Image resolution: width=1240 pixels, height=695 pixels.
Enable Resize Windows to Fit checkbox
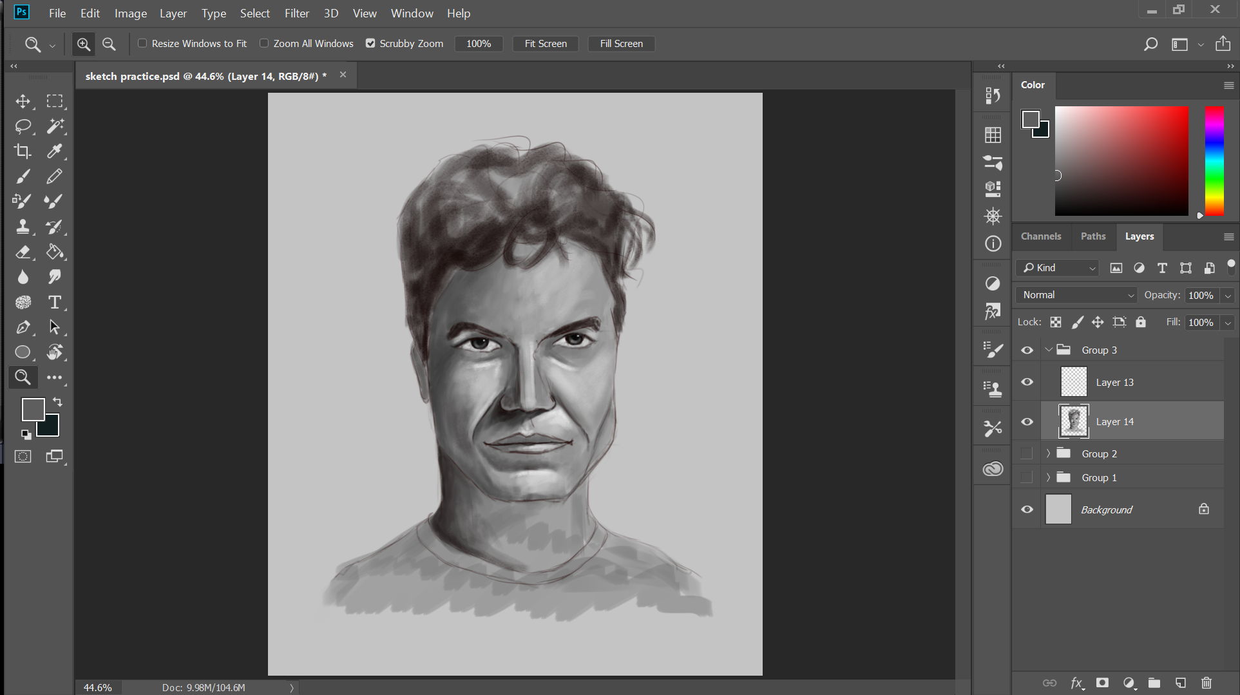tap(142, 43)
